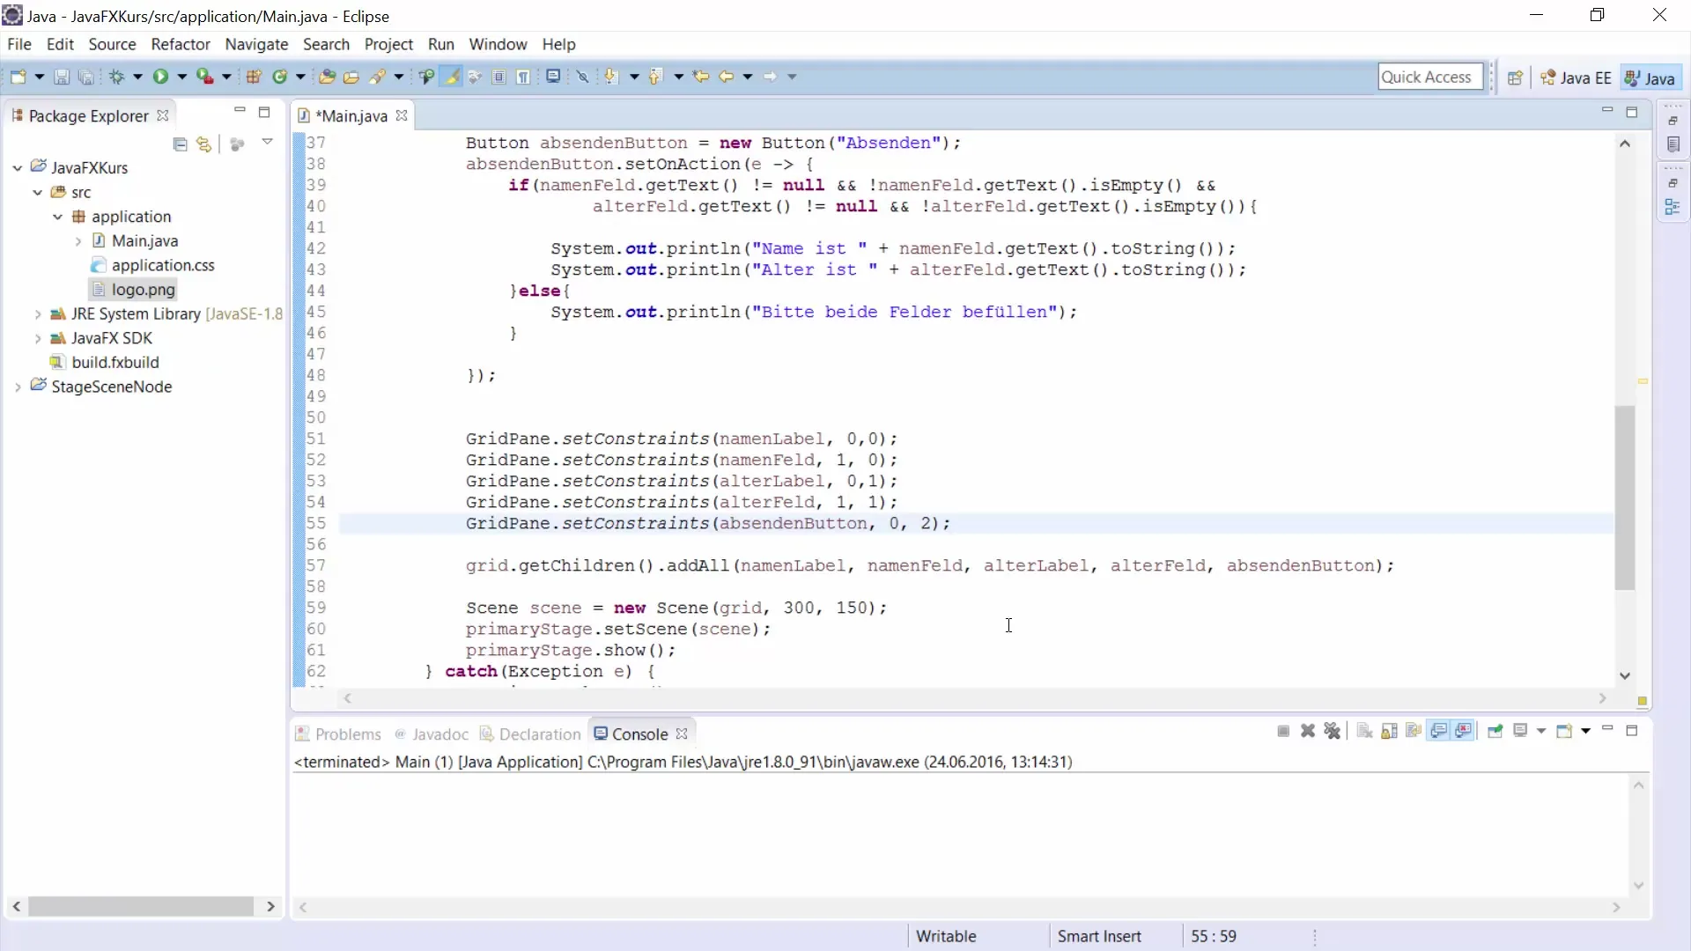Open the Project menu

388,44
